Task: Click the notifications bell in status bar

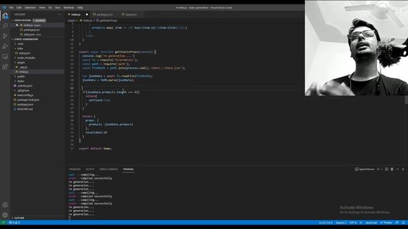Action: click(404, 223)
